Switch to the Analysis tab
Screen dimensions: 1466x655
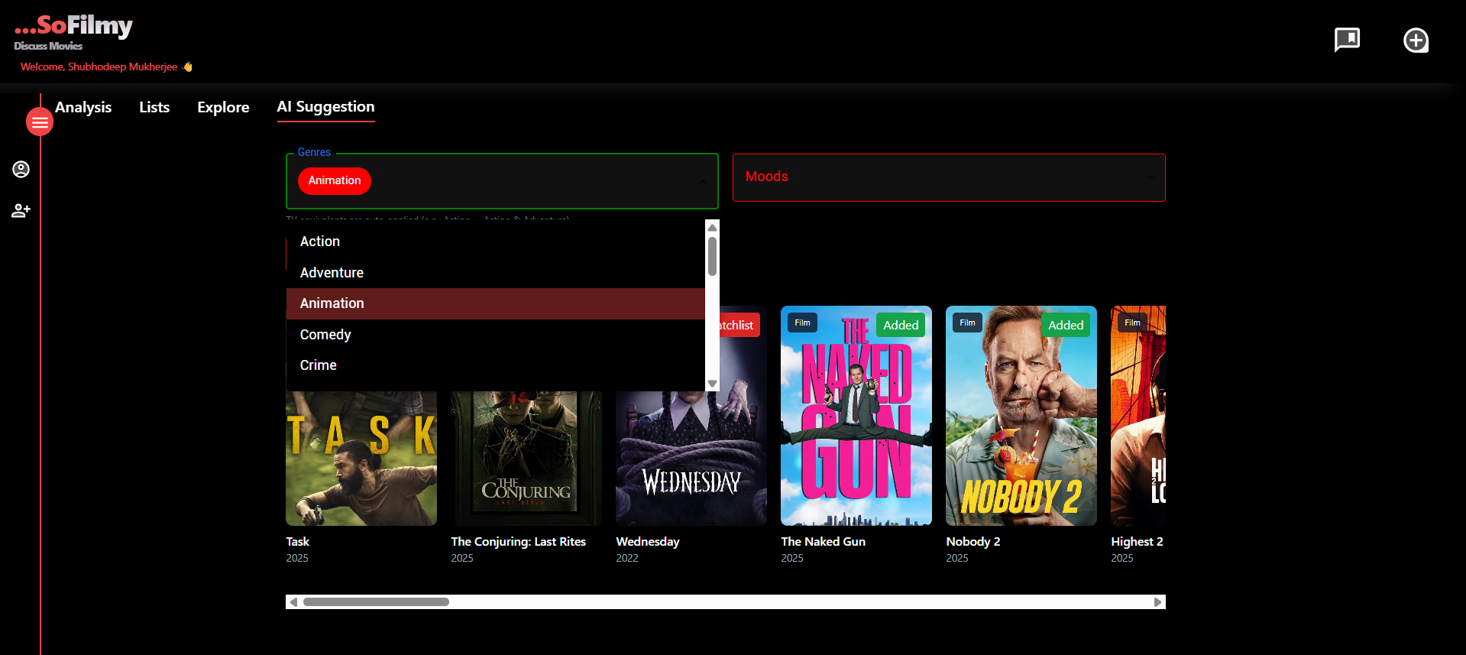click(x=83, y=107)
